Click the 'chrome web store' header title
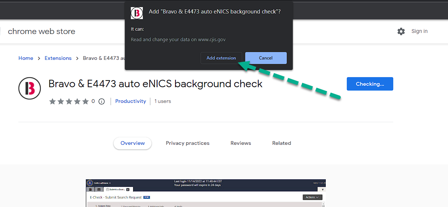 (x=42, y=31)
